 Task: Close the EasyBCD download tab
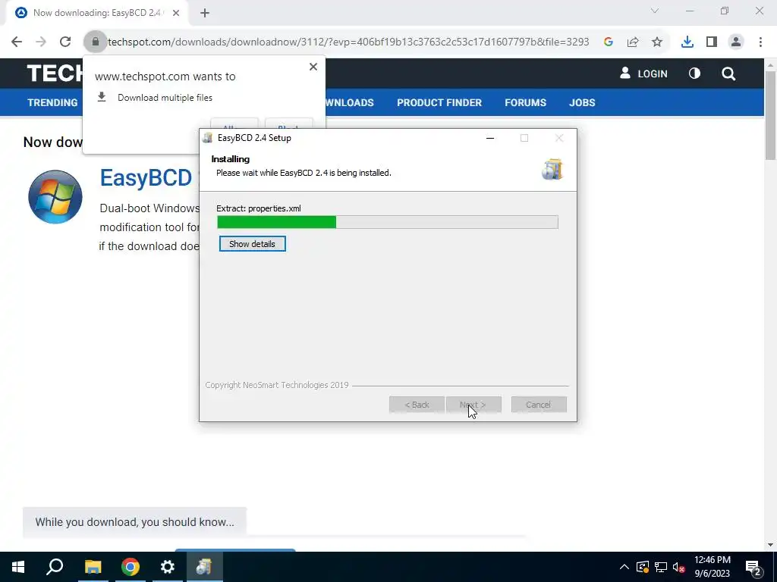pyautogui.click(x=176, y=13)
